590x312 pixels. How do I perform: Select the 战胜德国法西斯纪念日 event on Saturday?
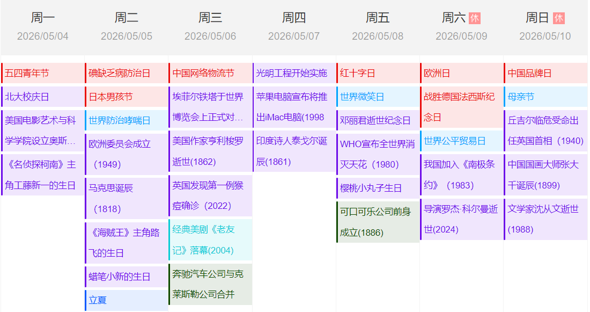click(x=461, y=106)
